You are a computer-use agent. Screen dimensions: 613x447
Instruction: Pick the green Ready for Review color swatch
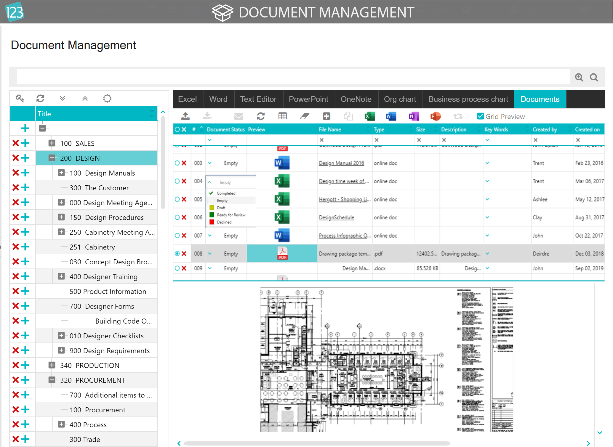point(212,215)
